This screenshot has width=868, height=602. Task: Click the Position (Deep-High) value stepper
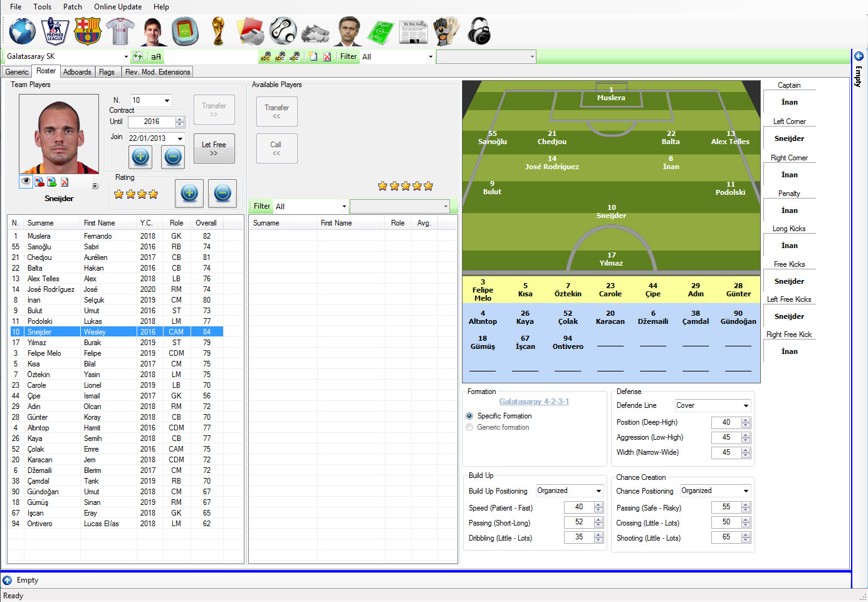[x=746, y=422]
